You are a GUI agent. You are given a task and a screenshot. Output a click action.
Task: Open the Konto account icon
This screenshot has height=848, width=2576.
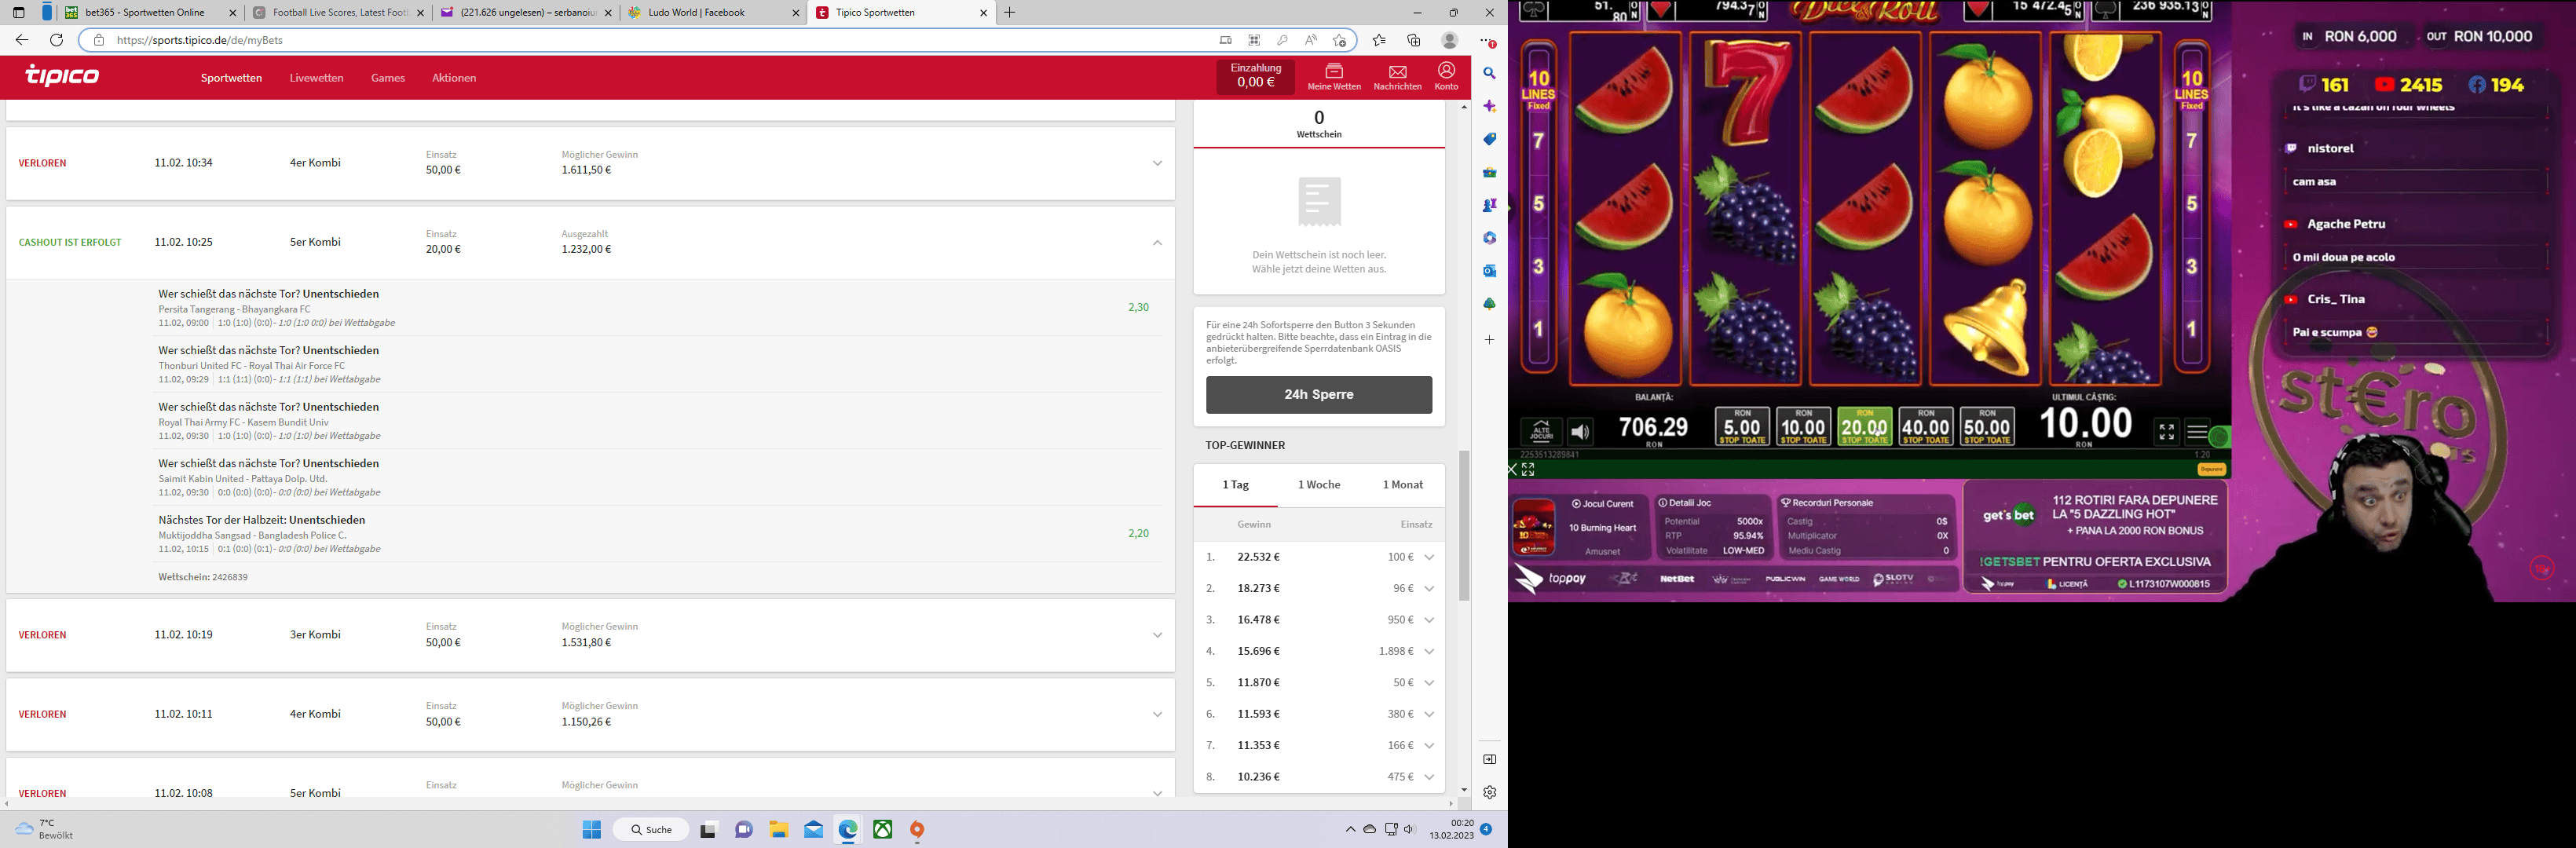coord(1446,77)
